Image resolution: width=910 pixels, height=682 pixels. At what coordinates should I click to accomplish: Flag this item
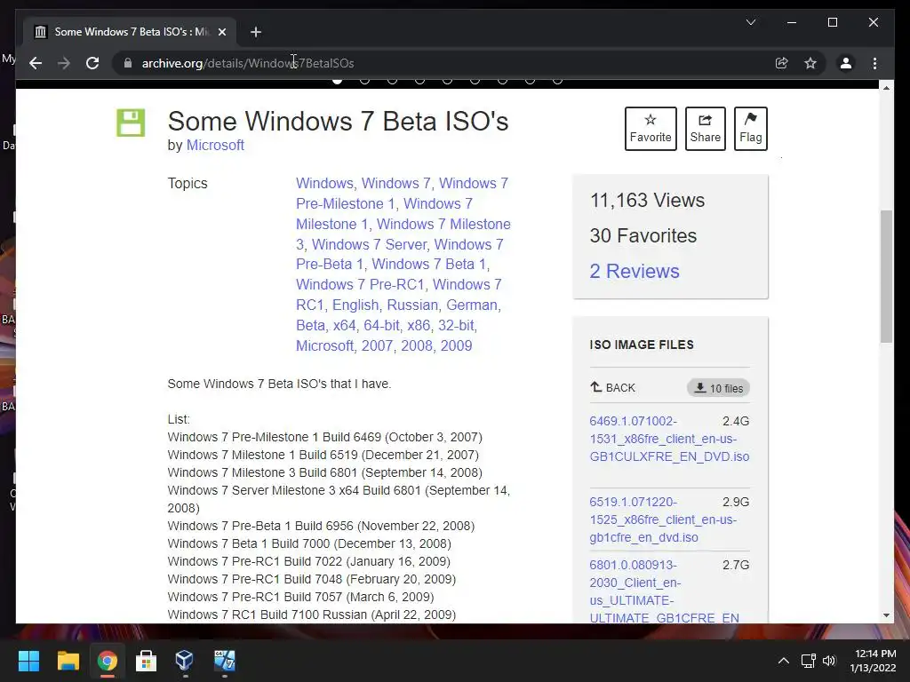pos(750,129)
